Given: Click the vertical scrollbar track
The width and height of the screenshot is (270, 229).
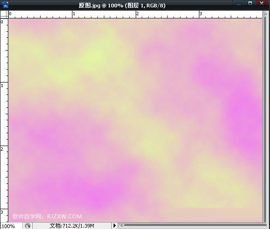Looking at the screenshot, I should point(265,120).
